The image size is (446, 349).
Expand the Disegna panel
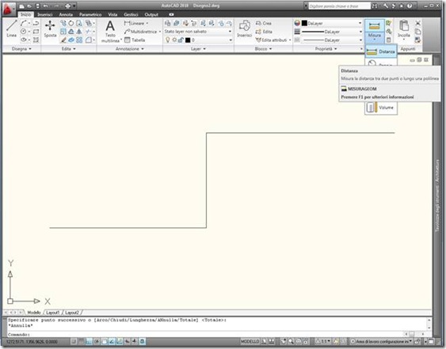pos(21,49)
